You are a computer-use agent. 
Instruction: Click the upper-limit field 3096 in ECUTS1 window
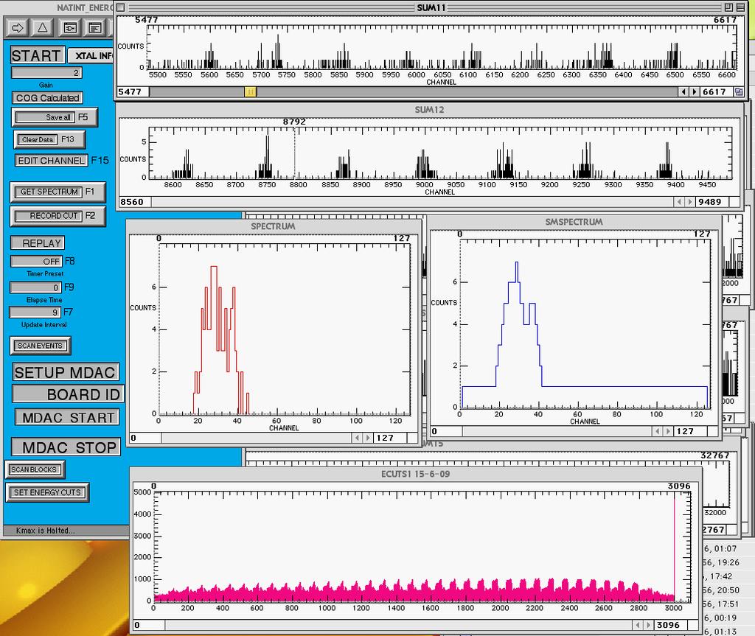(x=670, y=625)
